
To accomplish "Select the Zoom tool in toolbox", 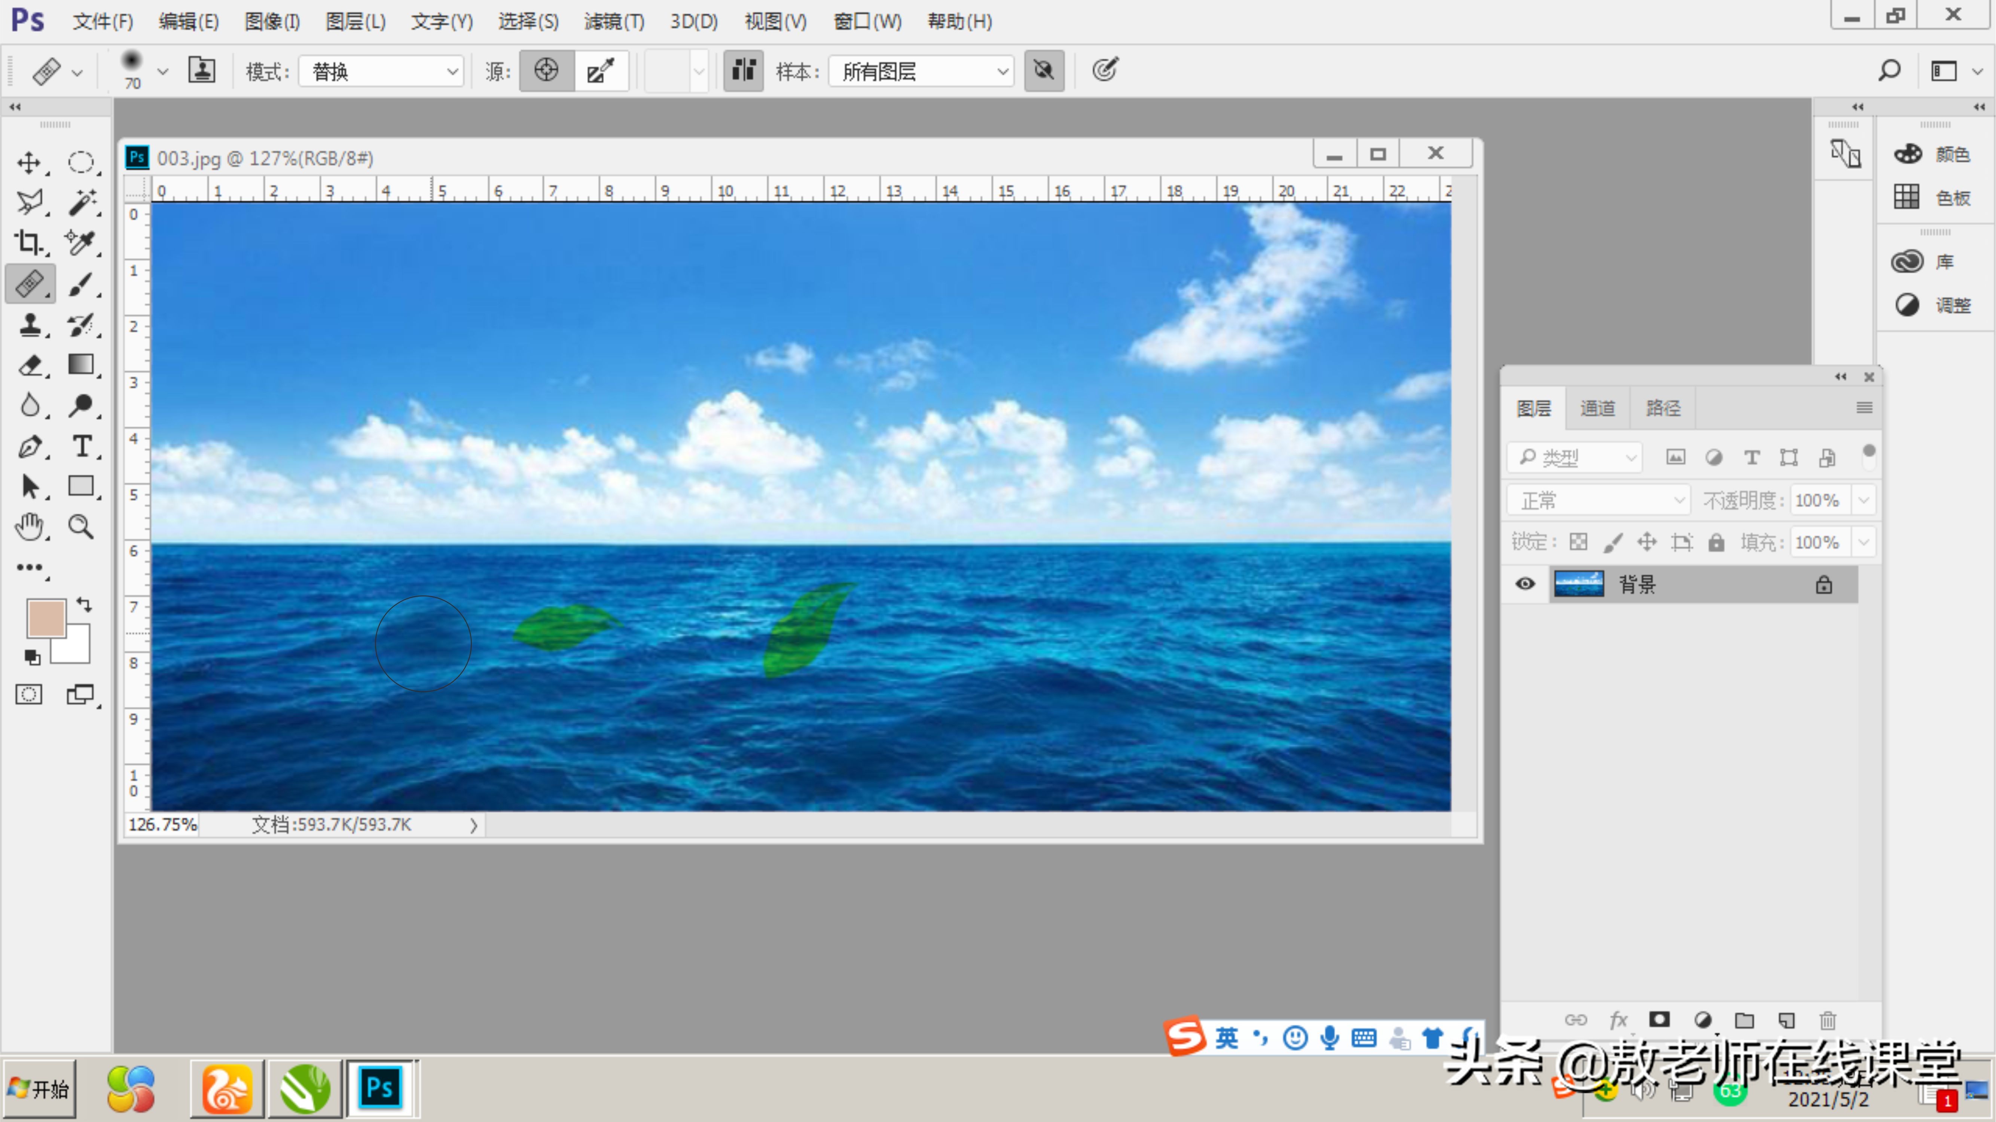I will pos(81,527).
